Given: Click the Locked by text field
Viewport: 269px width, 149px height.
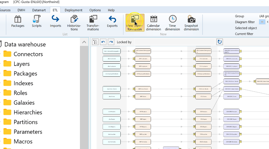Looking at the screenshot, I should click(x=174, y=42).
